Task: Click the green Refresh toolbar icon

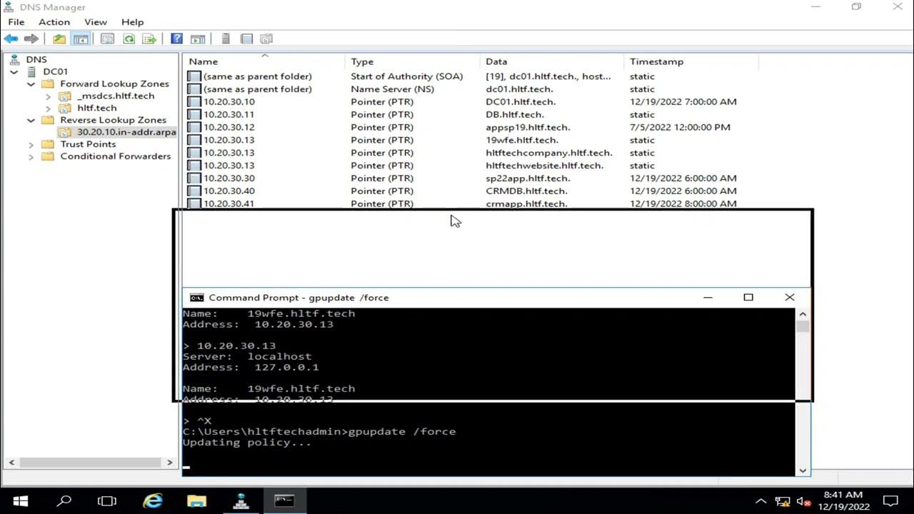Action: (129, 39)
